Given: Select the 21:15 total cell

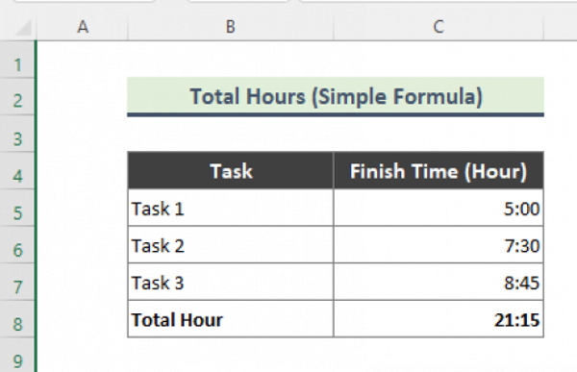Looking at the screenshot, I should point(439,319).
